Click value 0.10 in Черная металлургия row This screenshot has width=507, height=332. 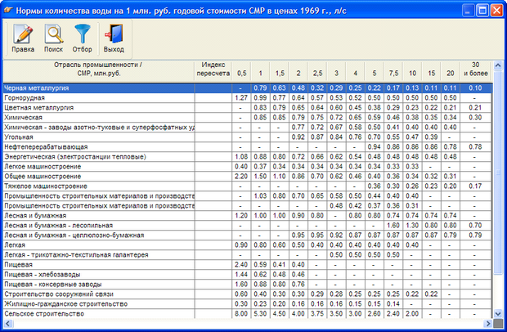point(475,88)
